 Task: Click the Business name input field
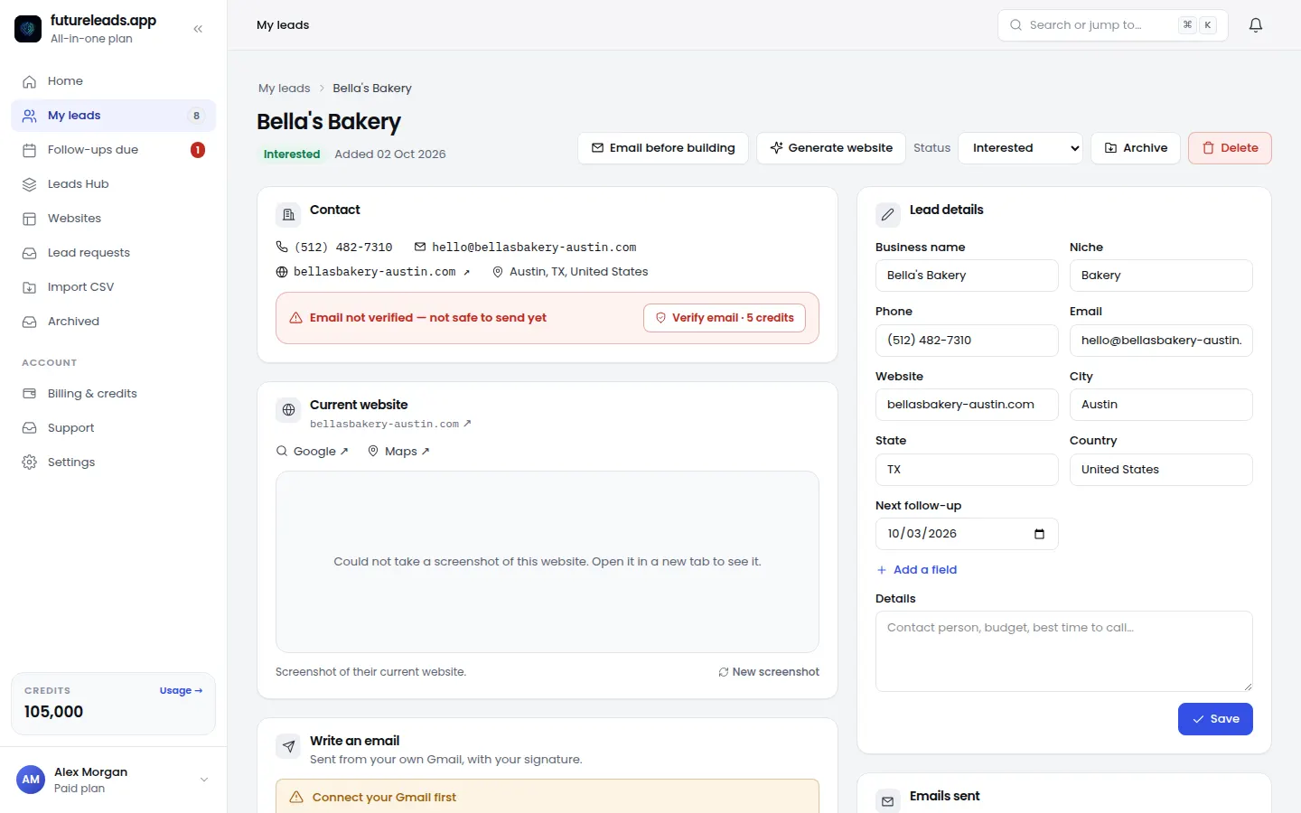pyautogui.click(x=967, y=276)
